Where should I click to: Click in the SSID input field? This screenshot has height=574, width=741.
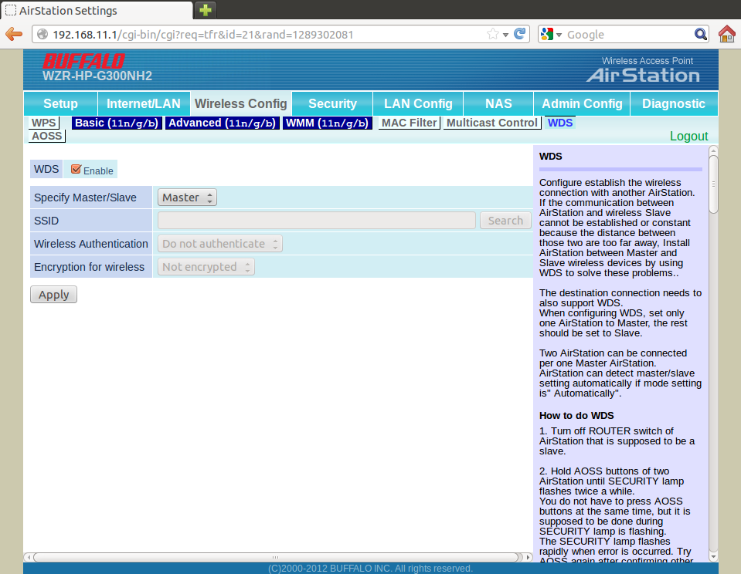(317, 221)
